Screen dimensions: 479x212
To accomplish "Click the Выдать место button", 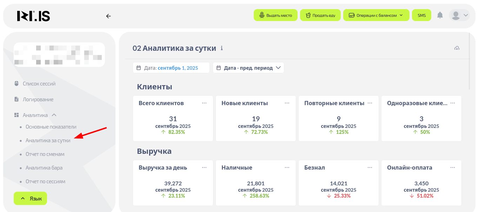I will [275, 15].
